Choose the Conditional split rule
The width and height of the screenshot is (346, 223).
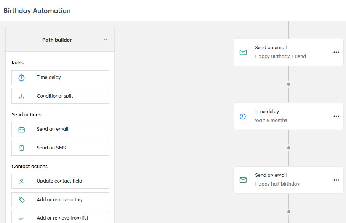60,96
